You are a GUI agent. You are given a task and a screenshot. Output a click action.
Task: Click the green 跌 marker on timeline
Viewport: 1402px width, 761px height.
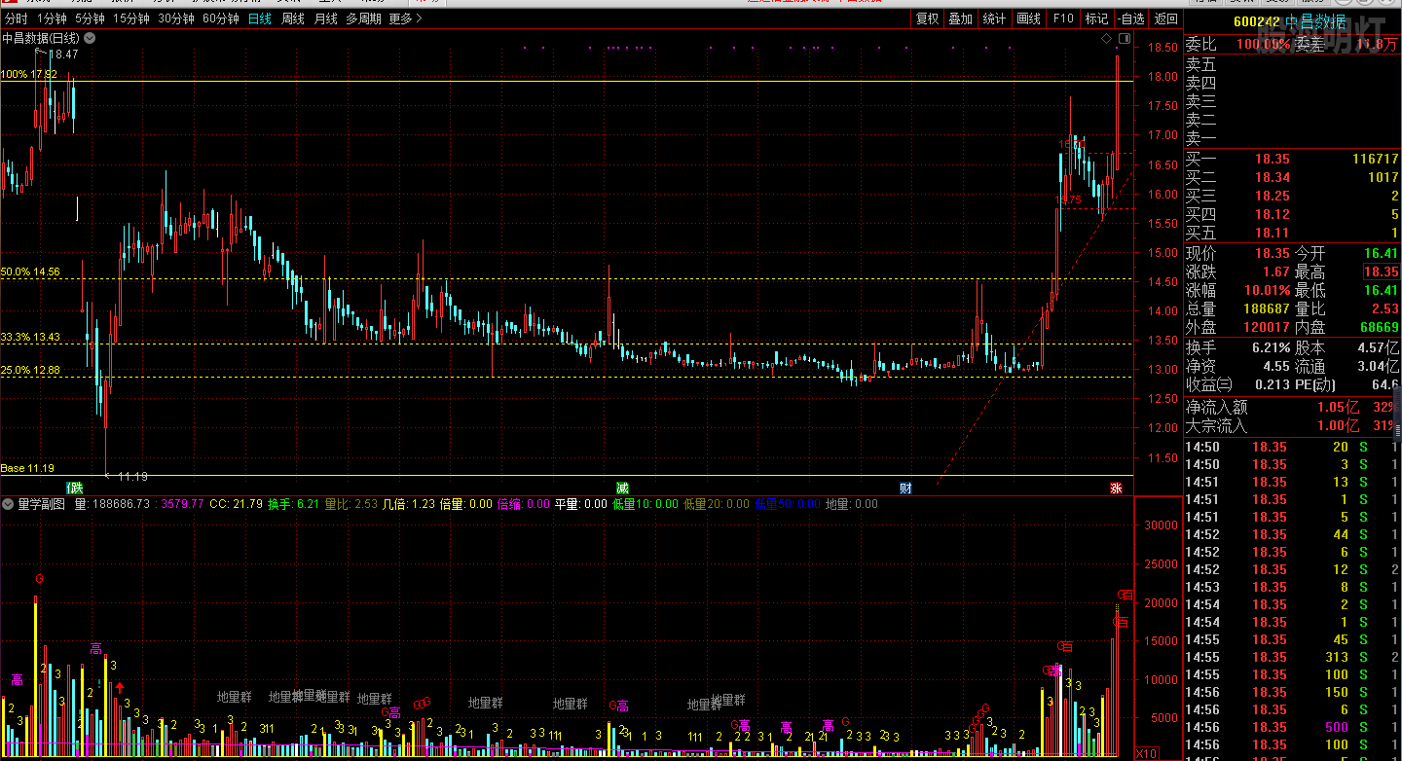[74, 488]
